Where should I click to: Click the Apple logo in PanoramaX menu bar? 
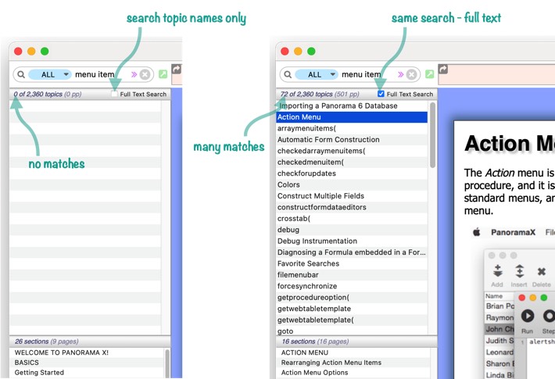click(x=477, y=232)
